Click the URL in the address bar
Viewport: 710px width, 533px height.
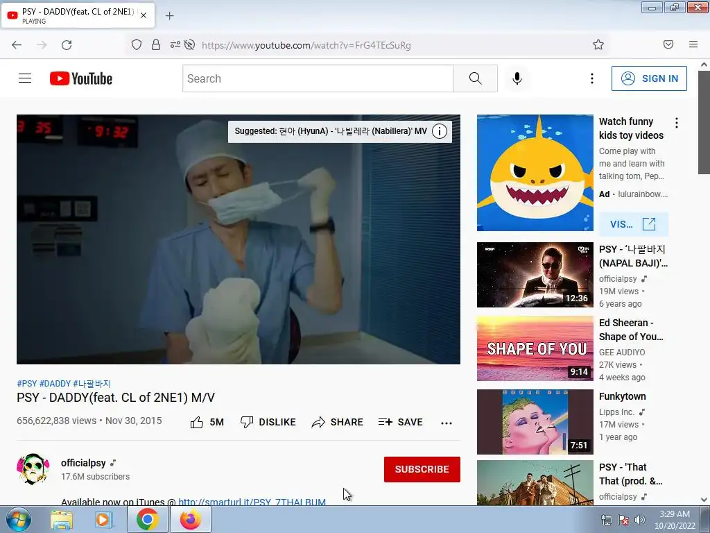(306, 45)
